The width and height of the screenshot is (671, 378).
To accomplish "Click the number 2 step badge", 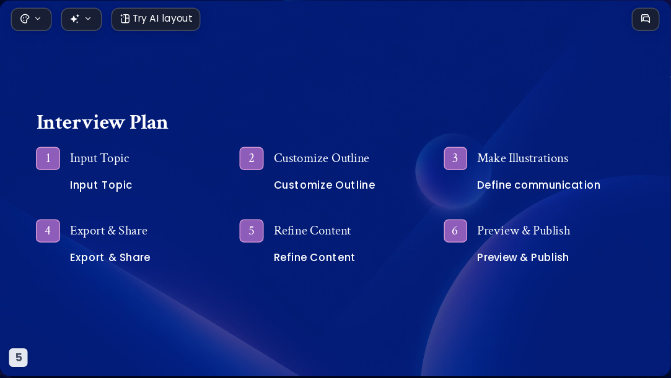I will pos(252,158).
